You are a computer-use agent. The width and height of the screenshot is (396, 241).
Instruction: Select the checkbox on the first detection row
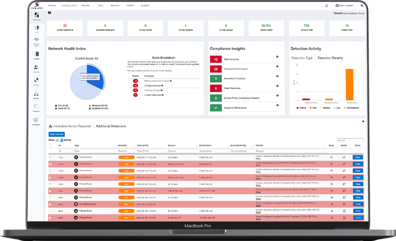50,157
